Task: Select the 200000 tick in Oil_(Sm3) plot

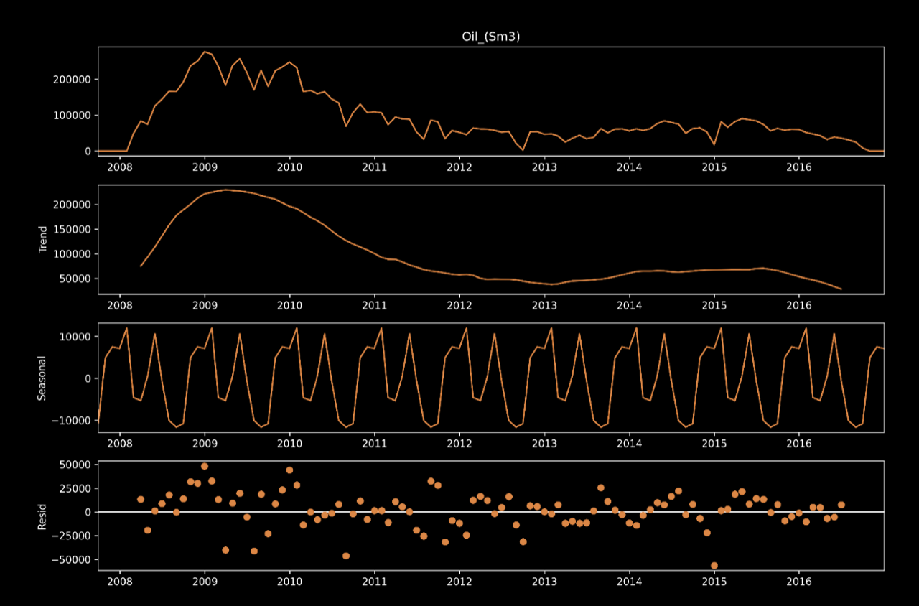Action: [x=72, y=79]
